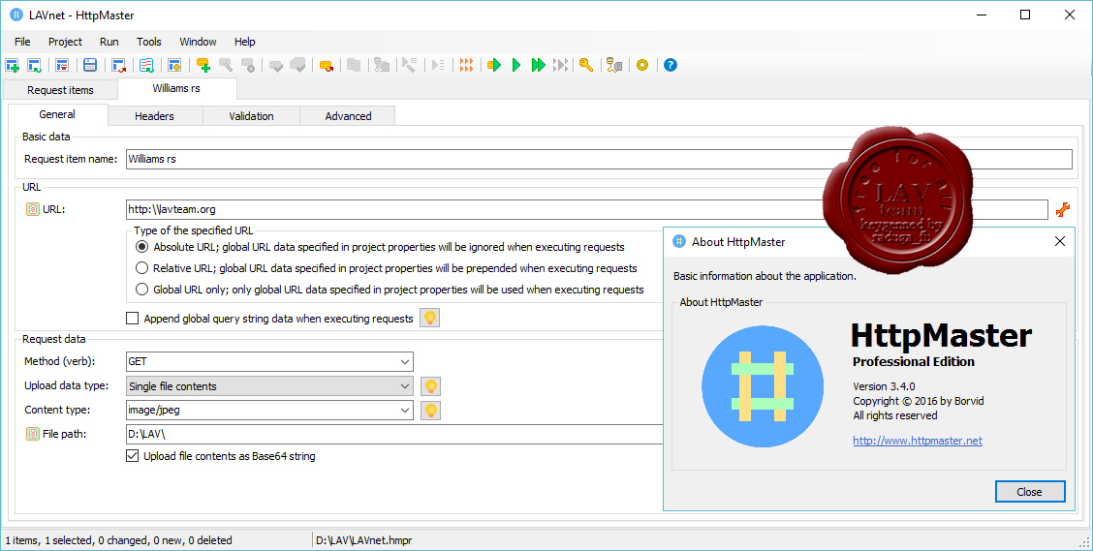The height and width of the screenshot is (551, 1093).
Task: Click status bar path 'D:\LAV\LAVnet.hmpr'
Action: click(x=364, y=539)
